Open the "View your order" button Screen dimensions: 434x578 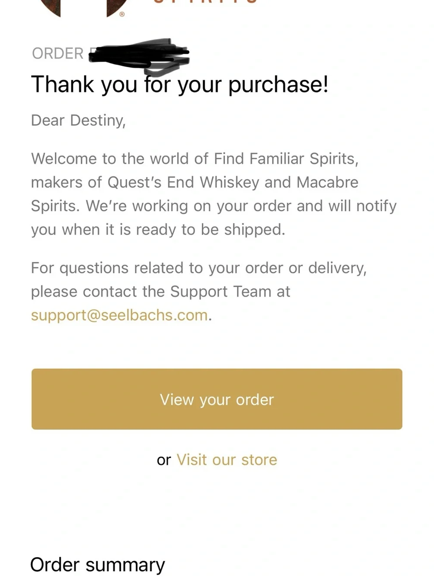click(217, 399)
